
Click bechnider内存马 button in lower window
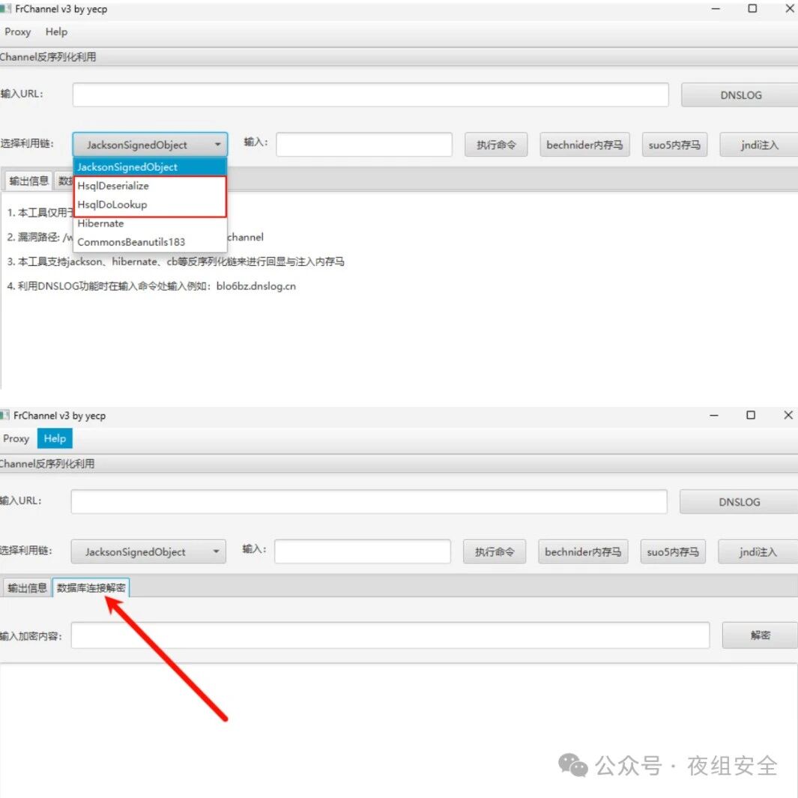click(x=583, y=551)
